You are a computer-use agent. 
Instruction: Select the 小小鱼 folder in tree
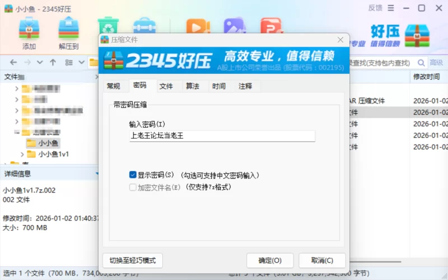point(43,143)
